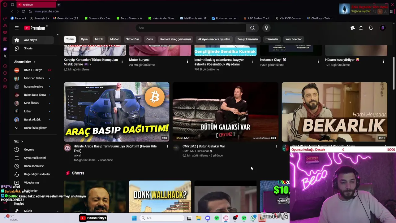Open ChatPlay - Twitch bookmark

[x=321, y=18]
